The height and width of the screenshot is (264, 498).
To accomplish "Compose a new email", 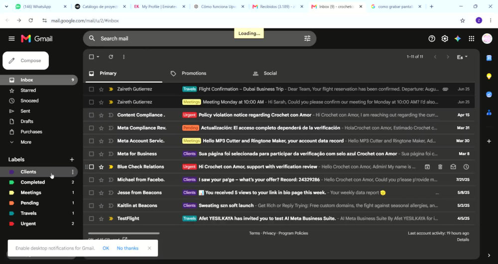I will [26, 61].
